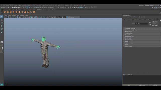Expand Tessellation Attributes section
The width and height of the screenshot is (161, 90).
pos(142,28)
